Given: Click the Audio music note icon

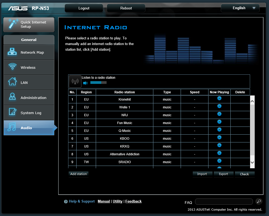Looking at the screenshot, I should (x=12, y=127).
